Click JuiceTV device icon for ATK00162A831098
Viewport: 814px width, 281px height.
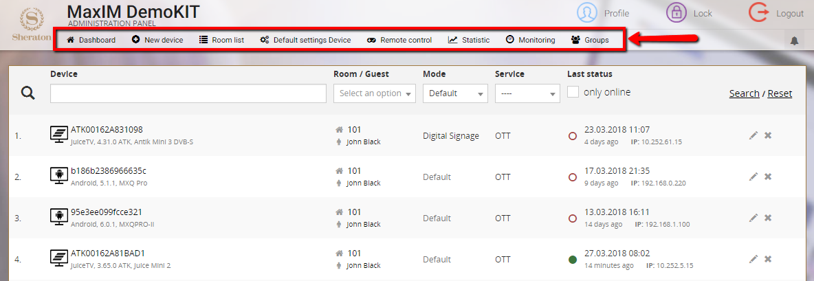click(x=59, y=135)
